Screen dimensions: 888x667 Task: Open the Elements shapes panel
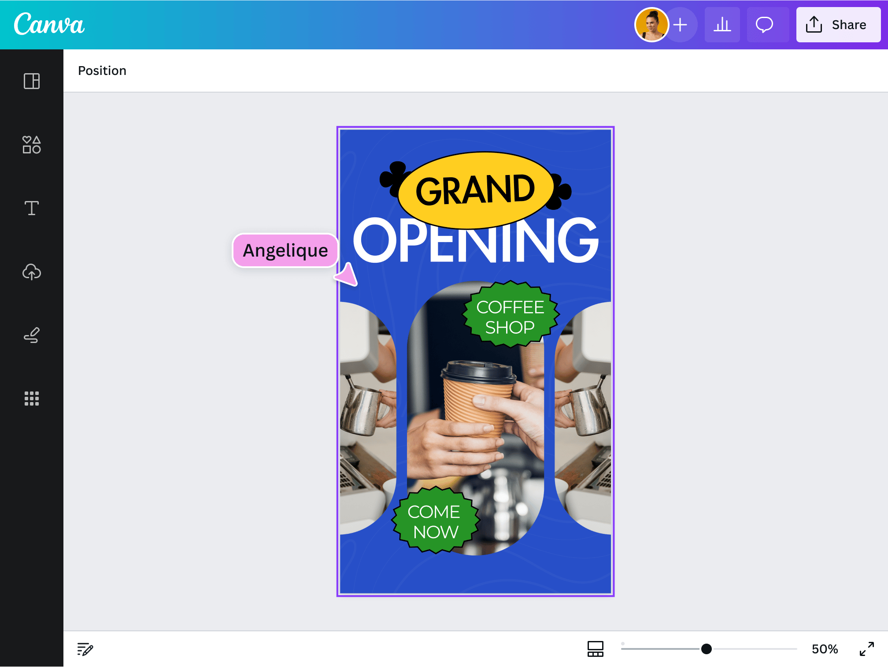(32, 145)
